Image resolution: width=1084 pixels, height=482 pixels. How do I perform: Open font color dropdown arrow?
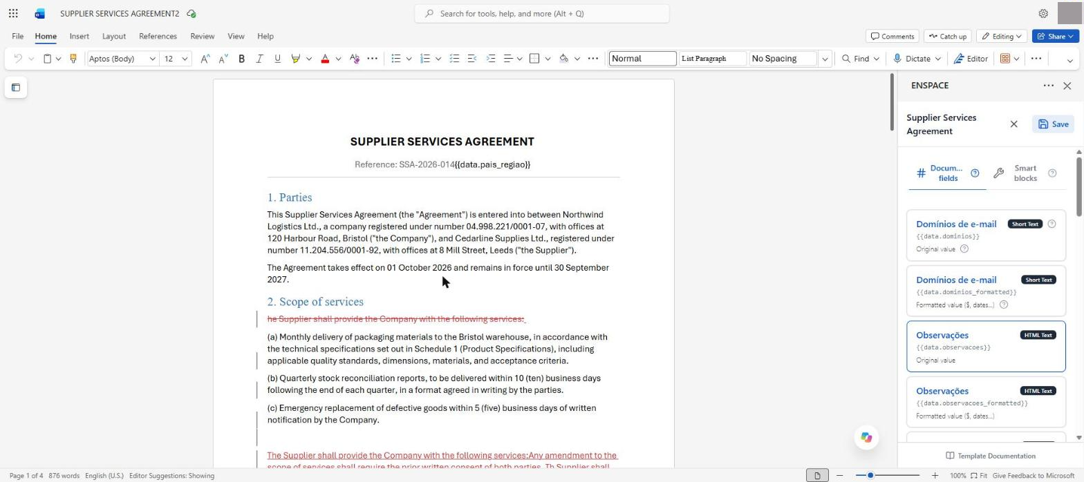tap(338, 59)
